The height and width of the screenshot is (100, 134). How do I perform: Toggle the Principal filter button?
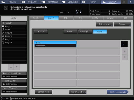coord(85,32)
